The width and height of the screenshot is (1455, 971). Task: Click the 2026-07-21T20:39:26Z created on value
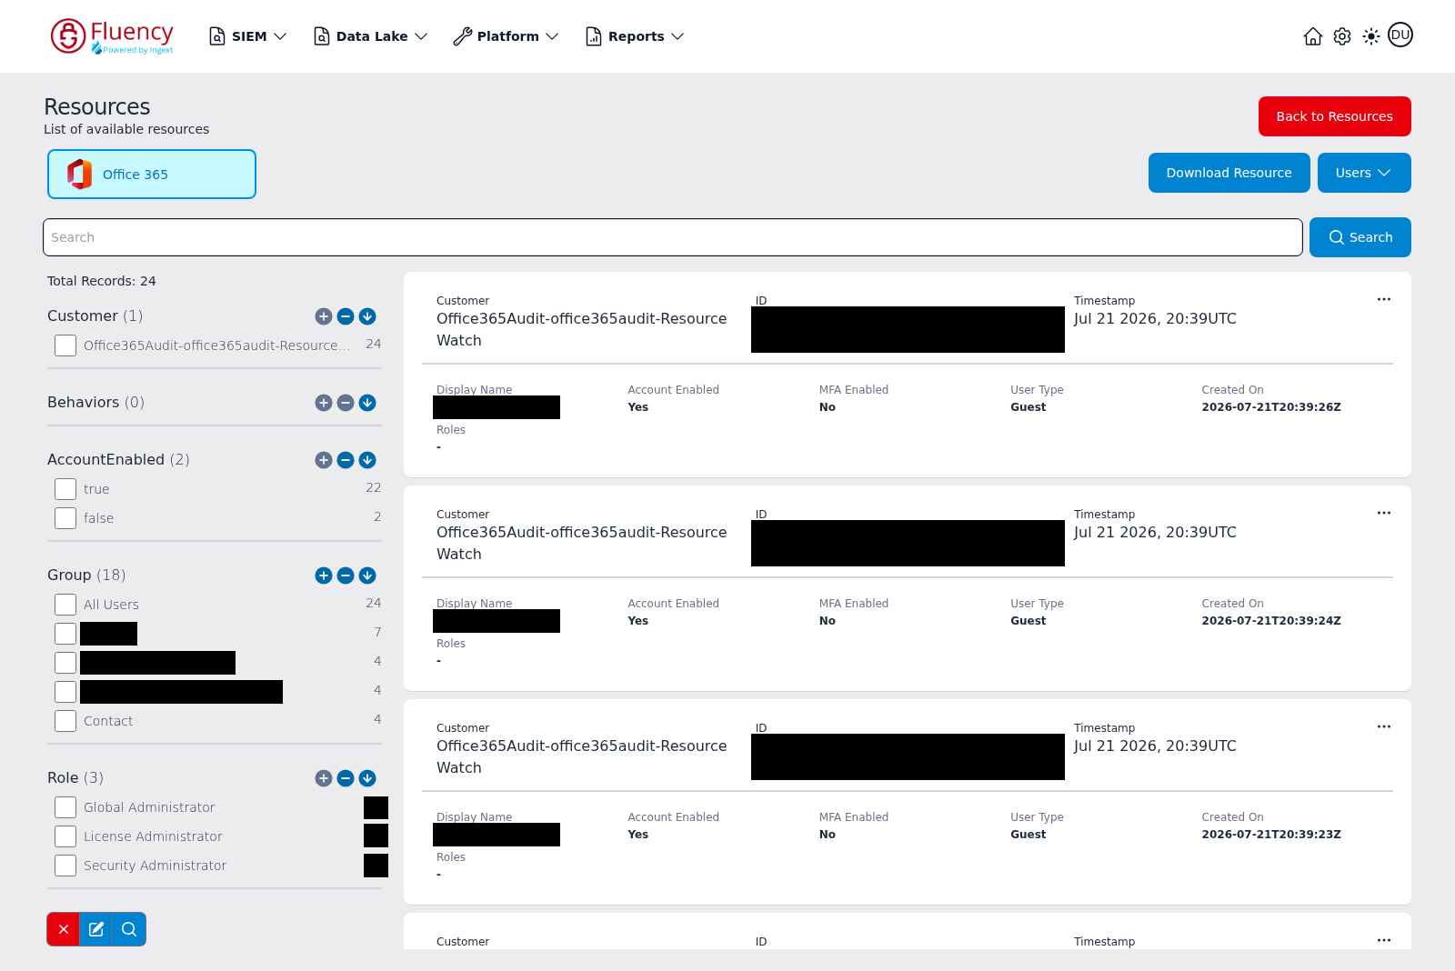click(1271, 407)
